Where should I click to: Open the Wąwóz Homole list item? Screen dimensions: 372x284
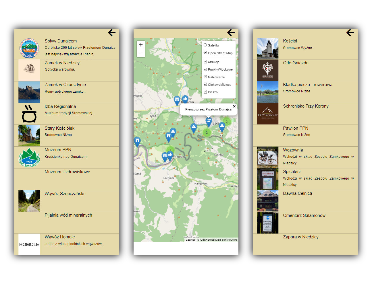[60, 237]
